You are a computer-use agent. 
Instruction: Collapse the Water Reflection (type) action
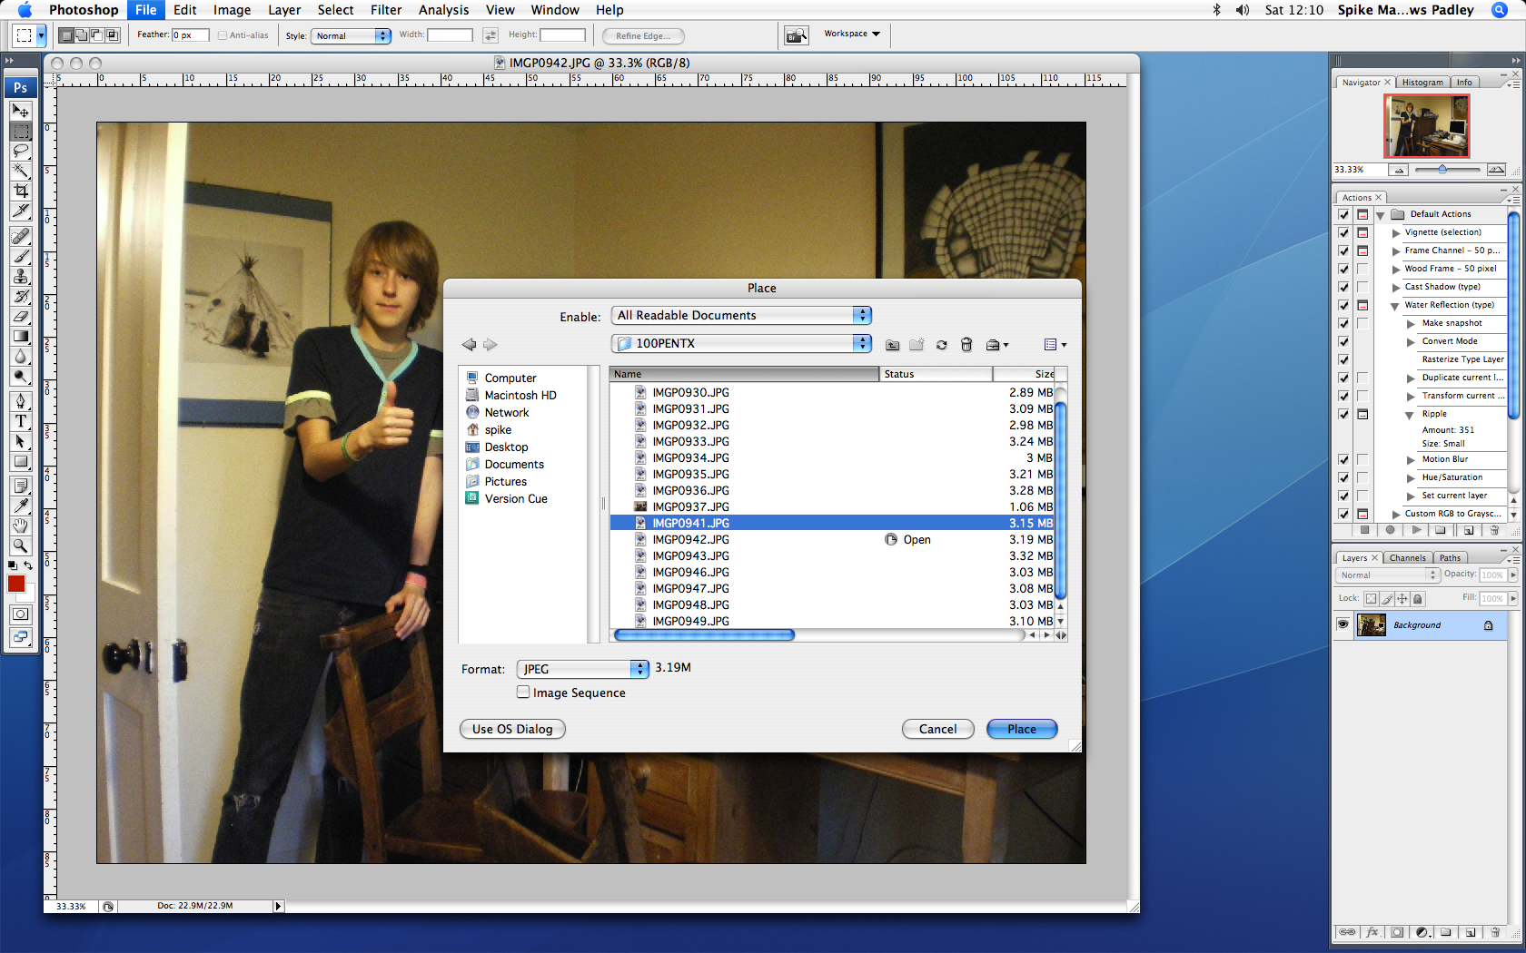coord(1395,306)
